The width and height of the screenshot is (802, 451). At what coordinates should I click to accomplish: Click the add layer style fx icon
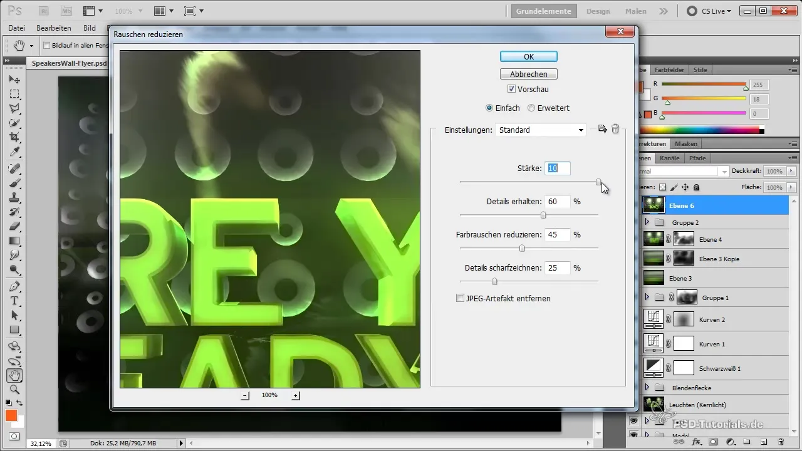695,442
